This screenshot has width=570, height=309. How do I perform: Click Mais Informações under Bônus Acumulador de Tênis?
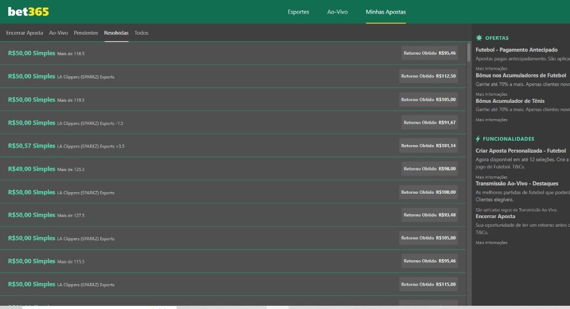[491, 120]
